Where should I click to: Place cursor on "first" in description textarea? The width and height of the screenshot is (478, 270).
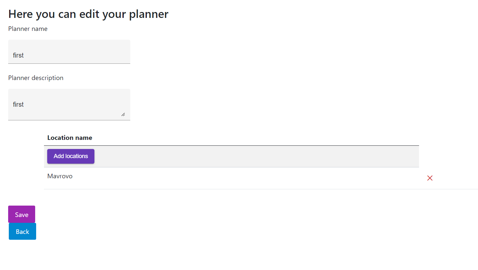(18, 104)
